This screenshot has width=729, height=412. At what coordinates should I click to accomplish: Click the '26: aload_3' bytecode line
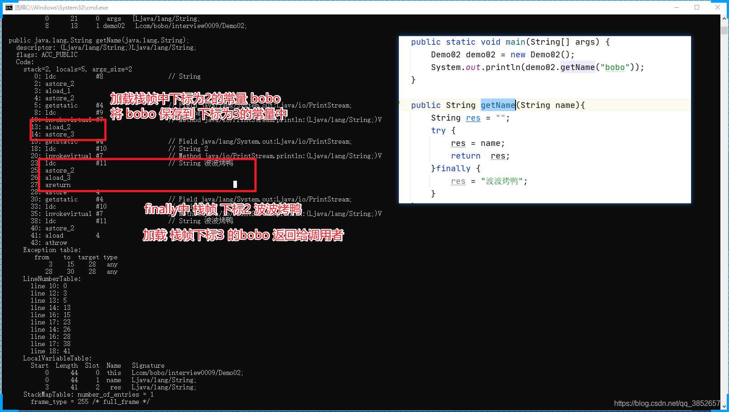(x=51, y=178)
